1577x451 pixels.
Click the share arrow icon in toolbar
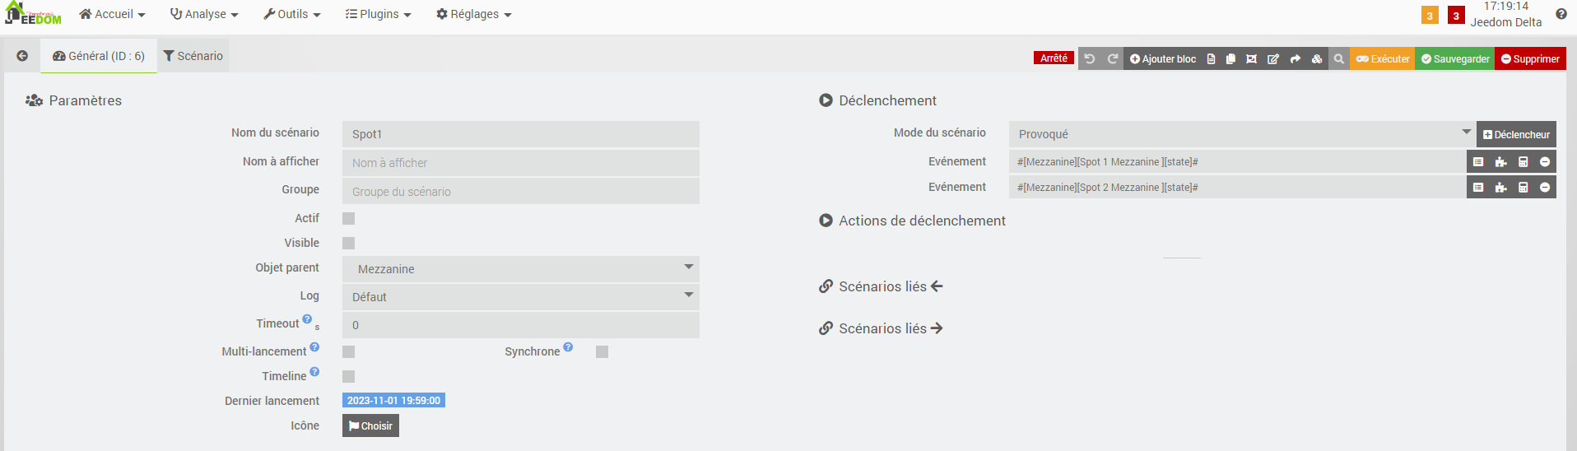[x=1295, y=58]
